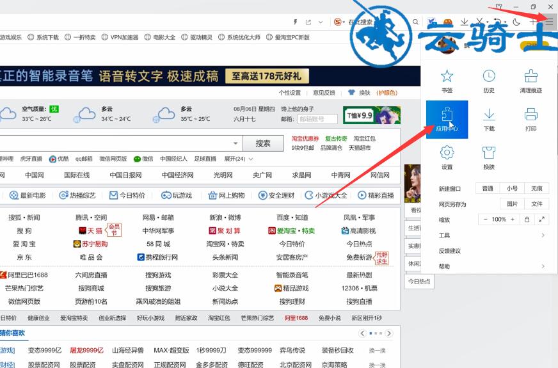The width and height of the screenshot is (558, 368).
Task: Click the fullscreen expand icon in menu
Action: (541, 220)
